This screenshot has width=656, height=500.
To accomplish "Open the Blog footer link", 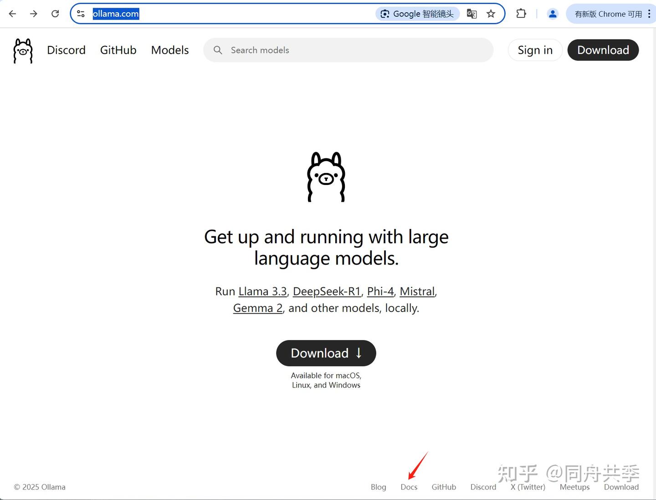I will tap(379, 487).
